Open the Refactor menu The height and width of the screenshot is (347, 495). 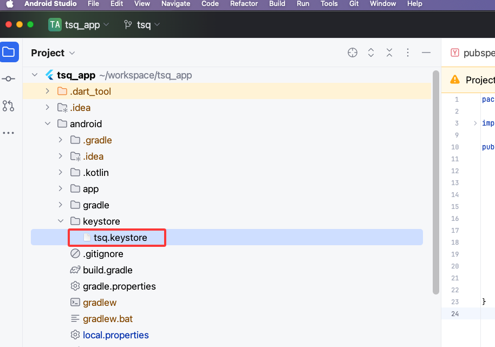[x=244, y=4]
